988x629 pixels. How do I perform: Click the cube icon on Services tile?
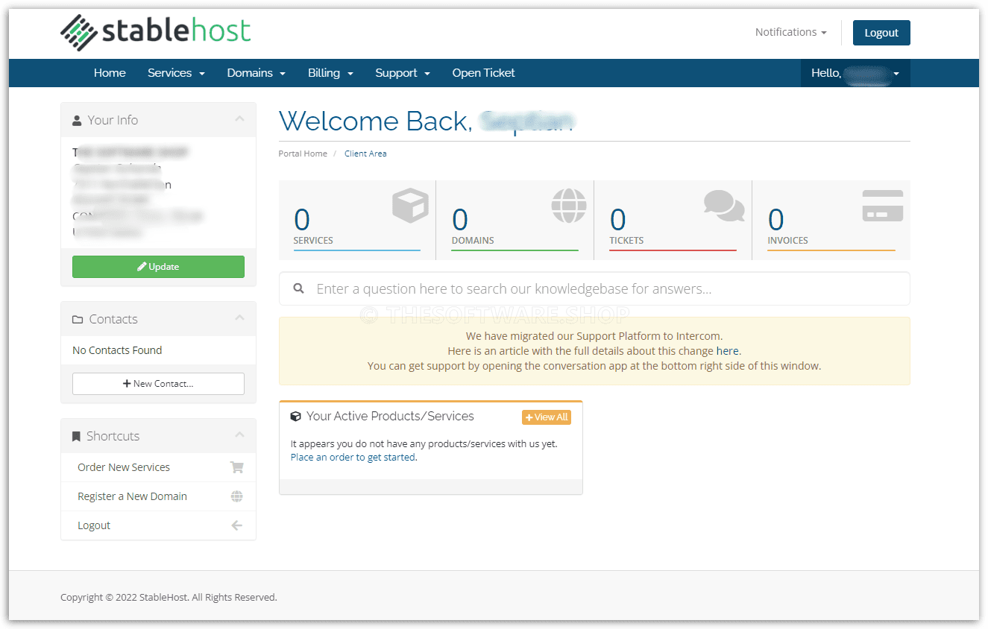(410, 206)
